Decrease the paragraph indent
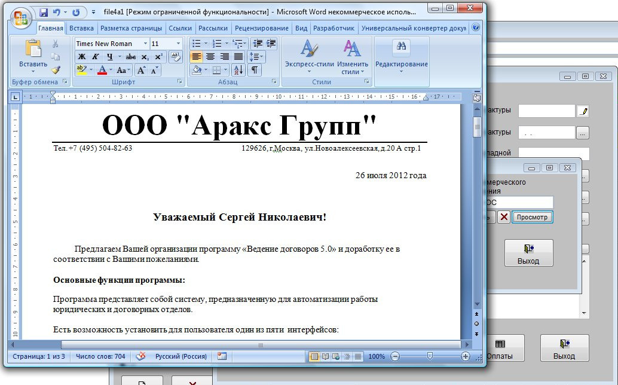Image resolution: width=618 pixels, height=385 pixels. (258, 44)
